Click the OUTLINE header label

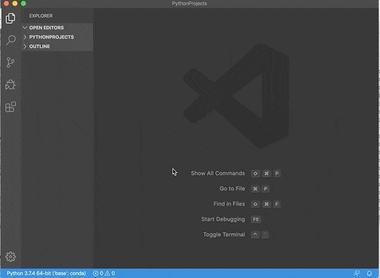point(40,46)
